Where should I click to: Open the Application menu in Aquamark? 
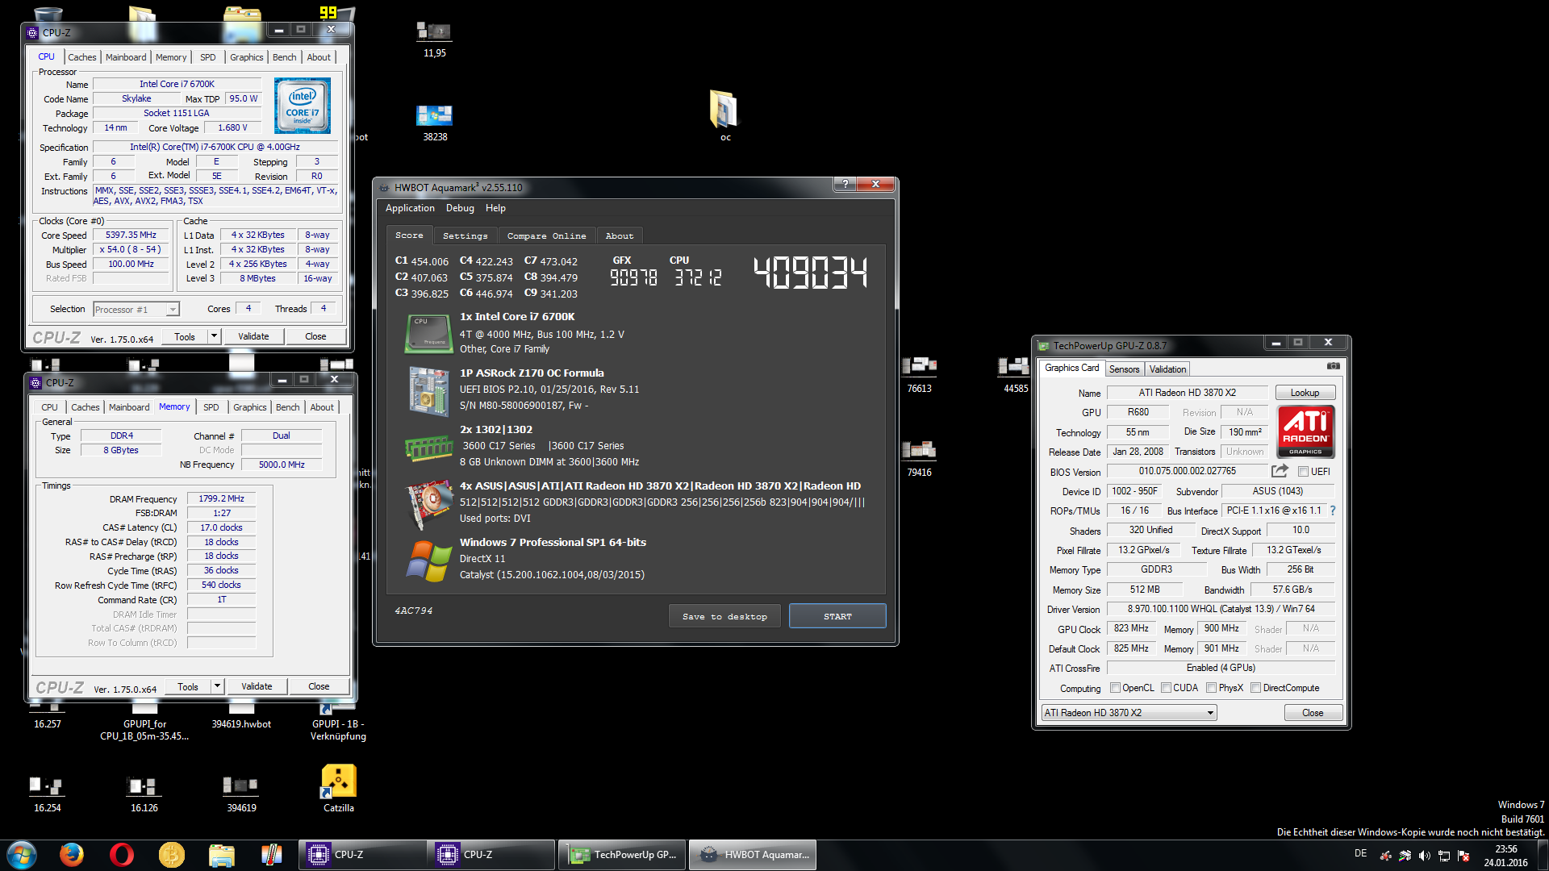[x=410, y=208]
